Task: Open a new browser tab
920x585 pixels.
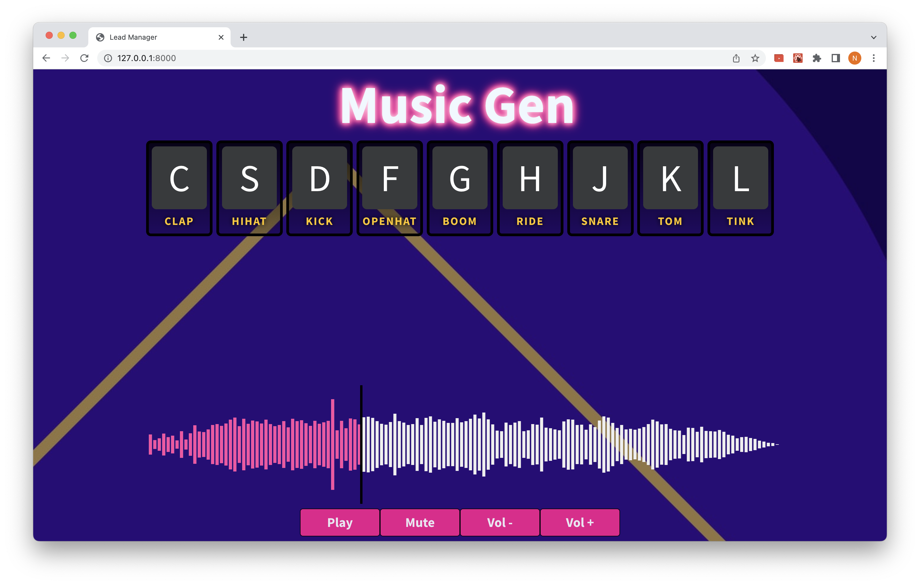Action: pos(244,37)
